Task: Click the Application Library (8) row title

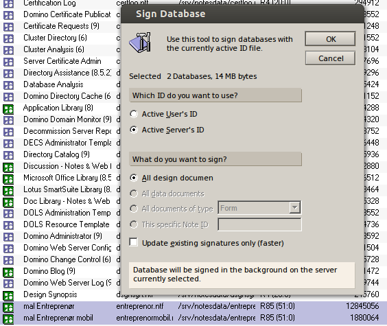Action: tap(58, 108)
